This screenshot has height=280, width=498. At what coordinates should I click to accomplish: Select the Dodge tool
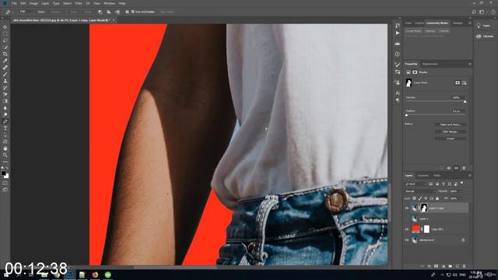point(5,114)
